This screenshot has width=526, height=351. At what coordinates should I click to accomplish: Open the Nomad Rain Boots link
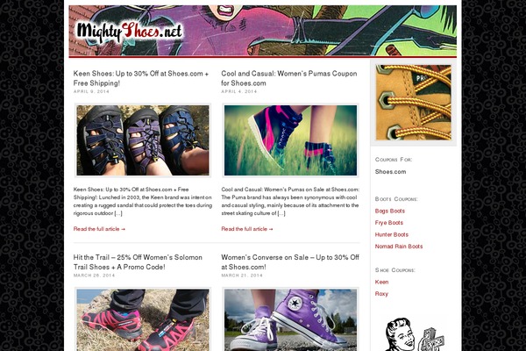coord(399,247)
